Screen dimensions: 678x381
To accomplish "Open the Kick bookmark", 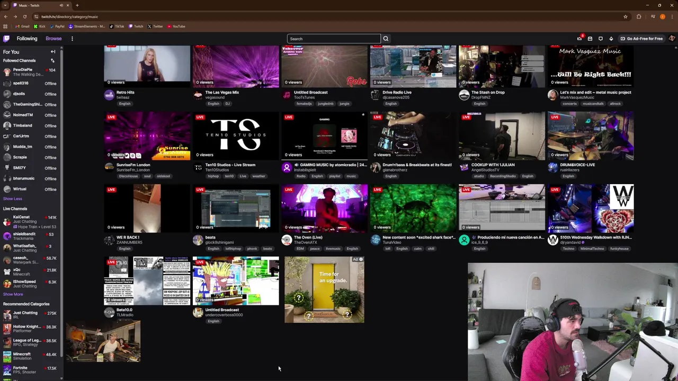I will (x=40, y=26).
